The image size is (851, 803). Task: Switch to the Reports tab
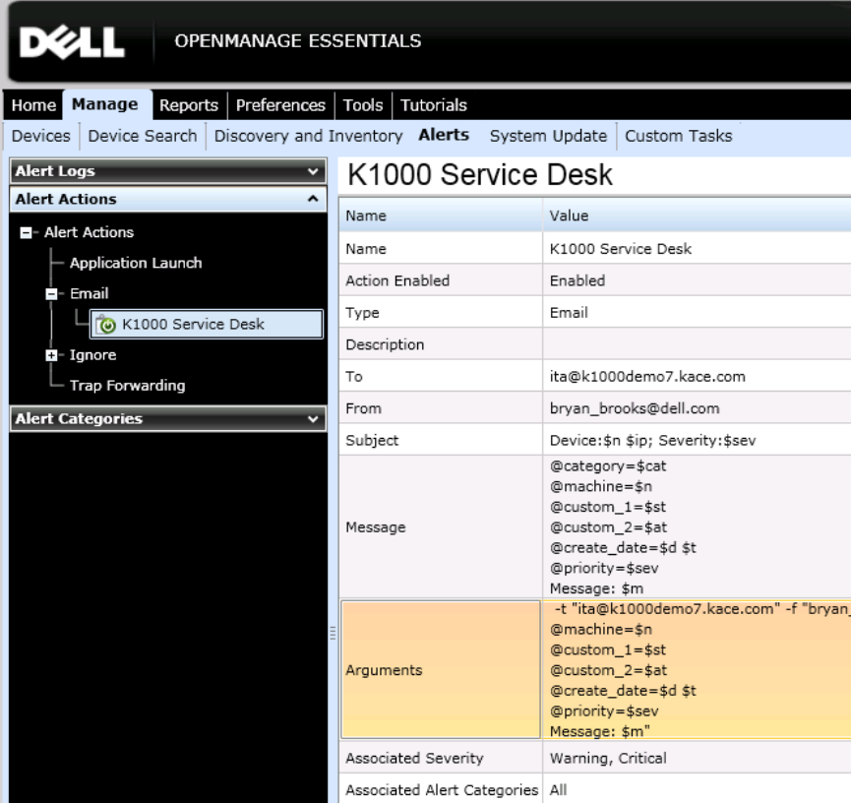[189, 105]
